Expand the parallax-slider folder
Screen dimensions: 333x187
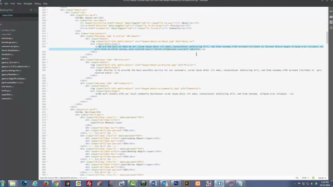(8, 30)
